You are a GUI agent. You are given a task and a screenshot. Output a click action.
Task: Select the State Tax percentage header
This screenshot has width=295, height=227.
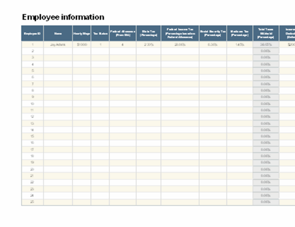pyautogui.click(x=148, y=33)
